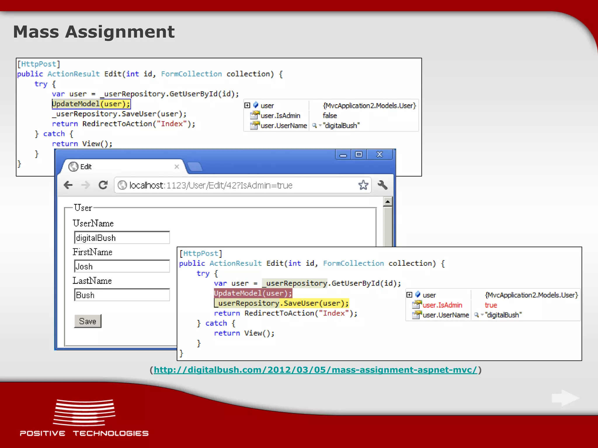Click the upper user.UserName property icon
This screenshot has height=448, width=598.
click(255, 125)
